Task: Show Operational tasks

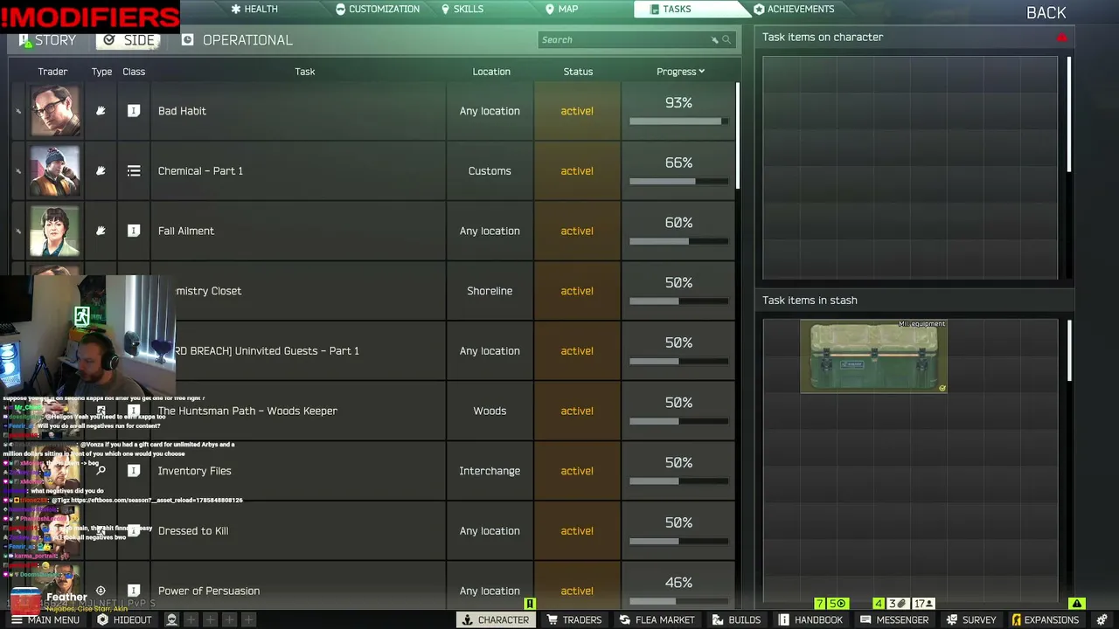Action: click(237, 40)
